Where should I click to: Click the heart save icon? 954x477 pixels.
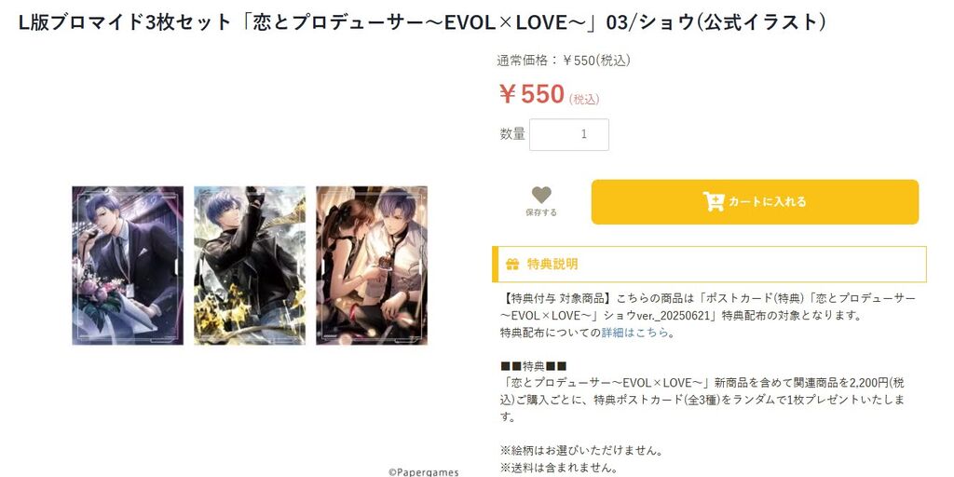point(541,195)
